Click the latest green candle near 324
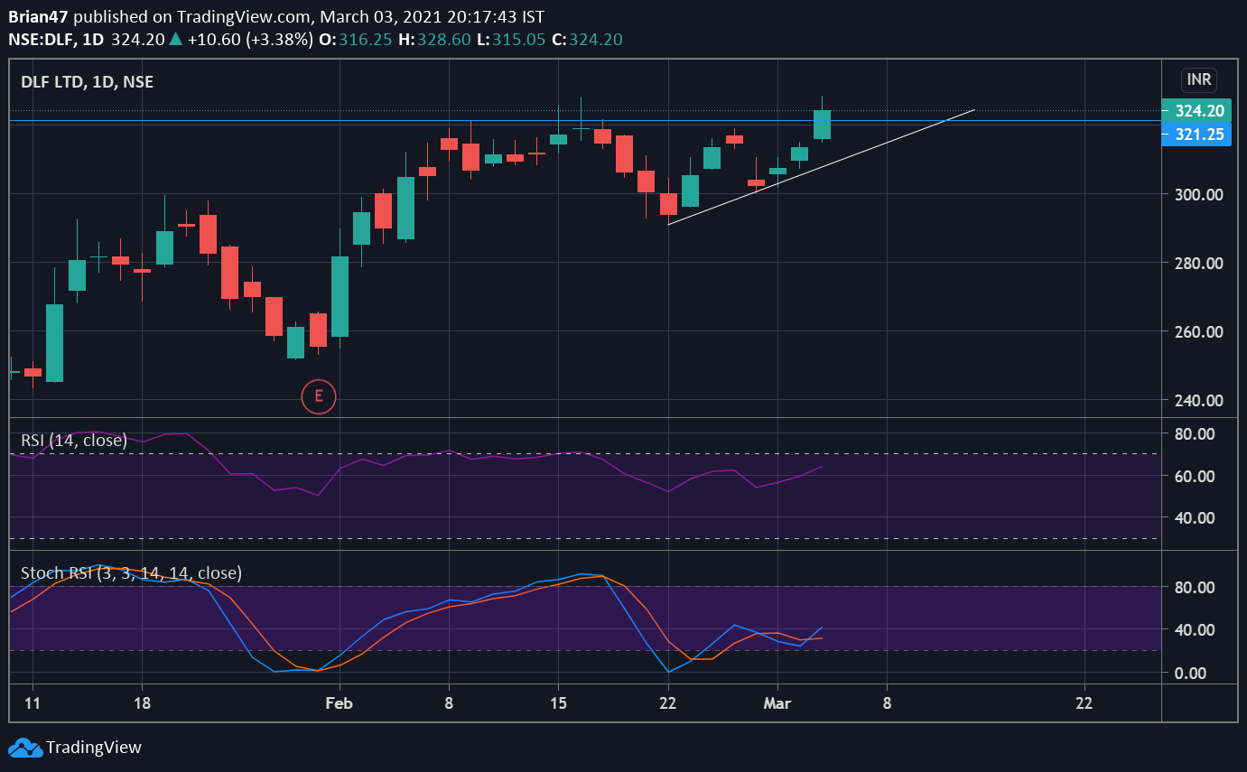Screen dimensions: 1247x772 tap(822, 125)
